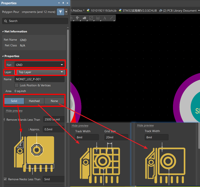Select the None fill mode
The image size is (200, 187).
pos(54,101)
